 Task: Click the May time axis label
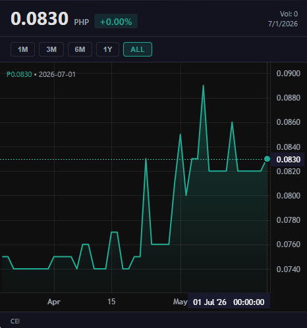180,302
